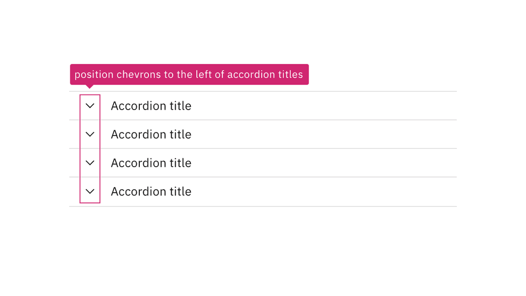The height and width of the screenshot is (296, 526).
Task: Click the chevron inside the highlighted pink outline
Action: [x=90, y=106]
